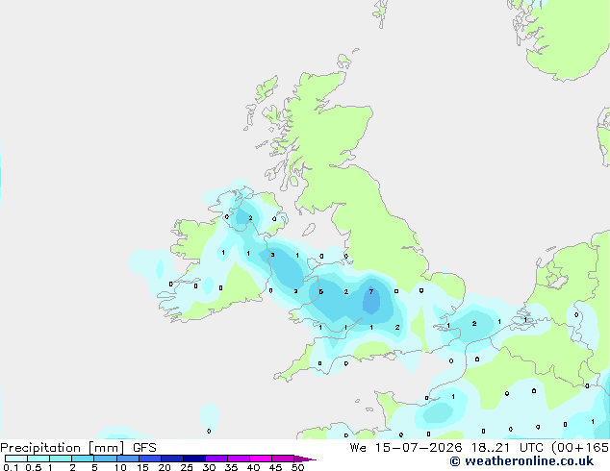The width and height of the screenshot is (610, 471).
Task: Click the (00+165 forecast offset text
Action: click(x=580, y=448)
